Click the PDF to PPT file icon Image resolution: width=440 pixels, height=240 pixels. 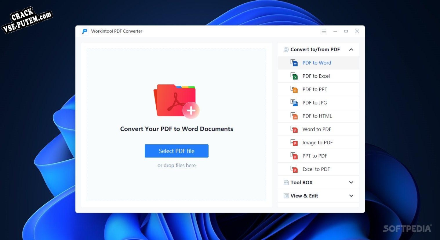click(x=294, y=89)
